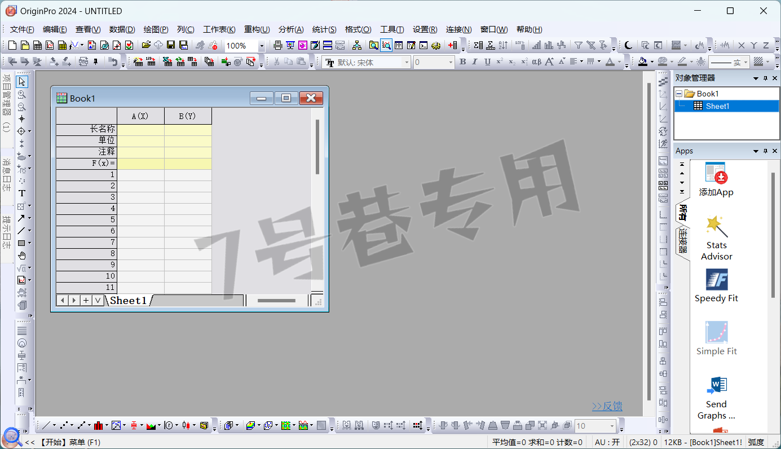Viewport: 781px width, 449px height.
Task: Open a project using the folder icon
Action: (146, 45)
